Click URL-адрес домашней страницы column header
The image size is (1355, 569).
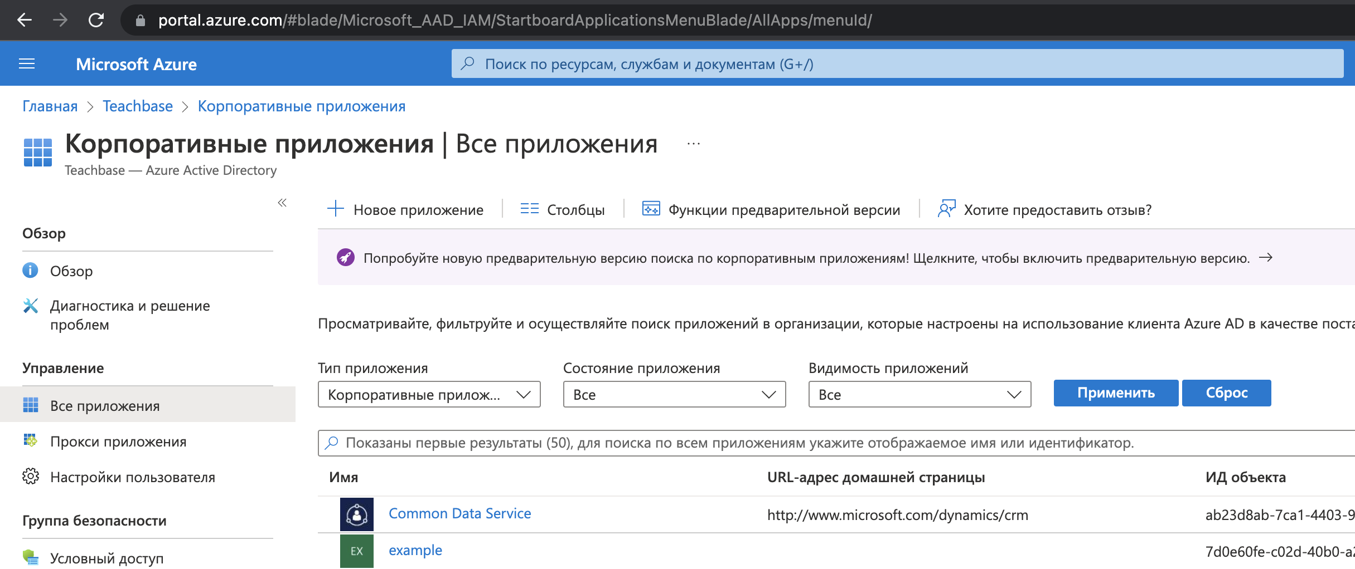tap(876, 477)
